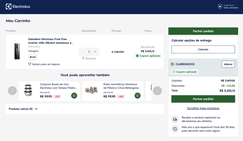This screenshot has width=243, height=141.
Task: Go to the next carousel item arrow
Action: [x=157, y=91]
